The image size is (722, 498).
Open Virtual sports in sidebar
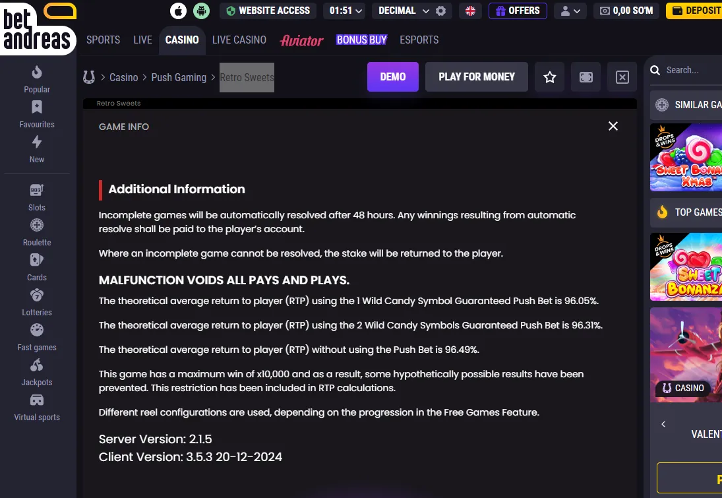37,408
